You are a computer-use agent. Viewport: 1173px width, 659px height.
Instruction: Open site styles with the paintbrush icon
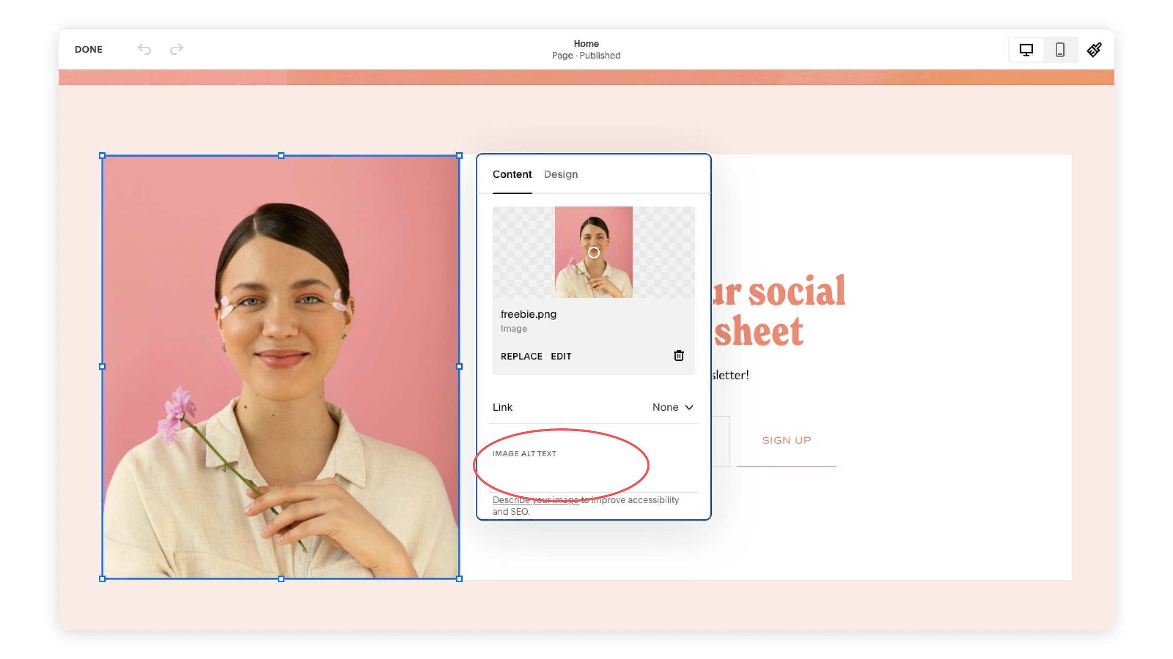click(1095, 49)
